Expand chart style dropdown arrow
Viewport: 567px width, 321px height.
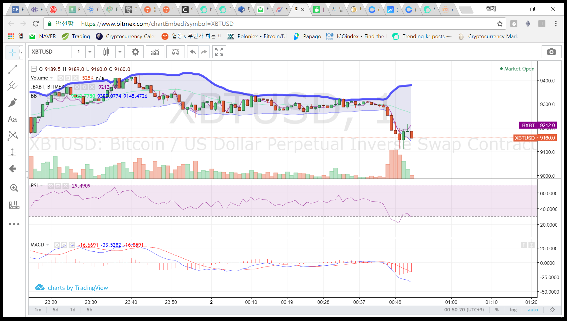click(120, 52)
